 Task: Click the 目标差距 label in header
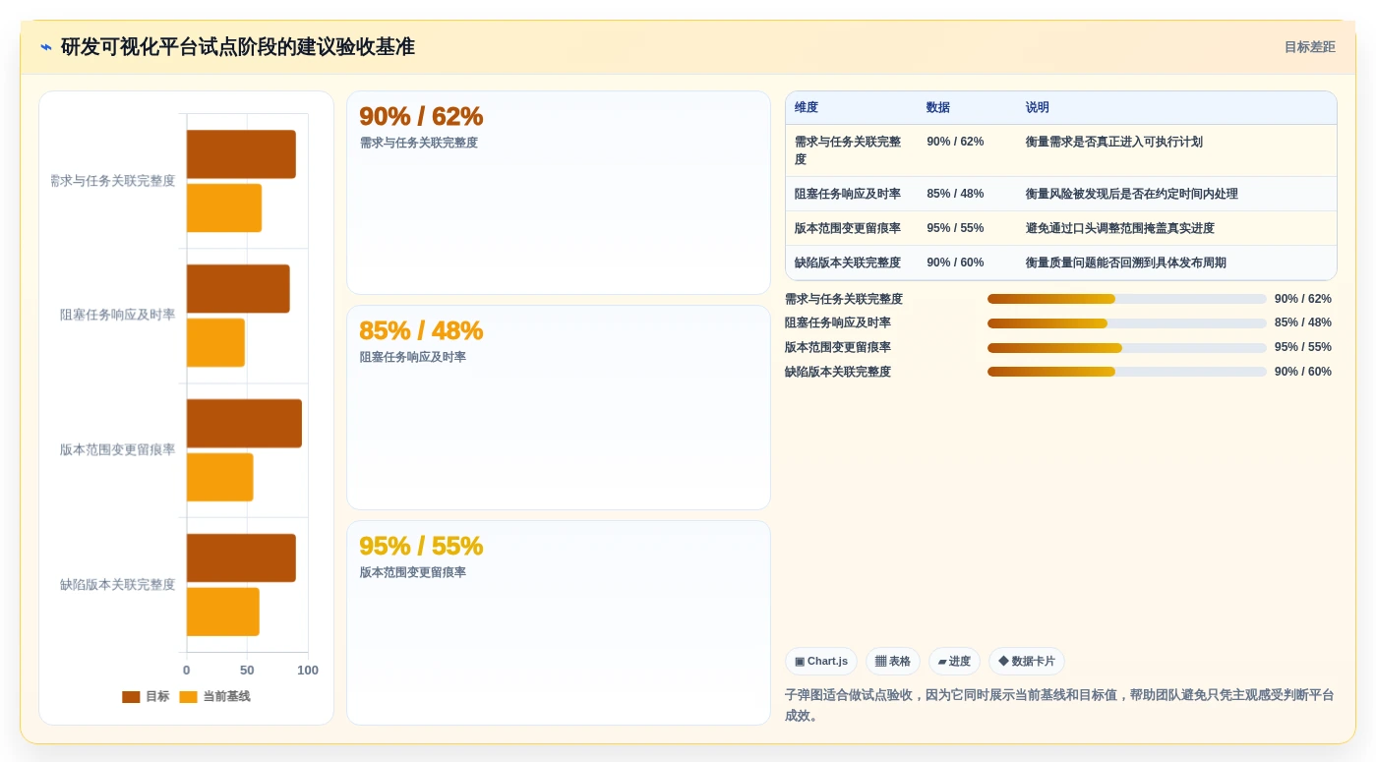point(1309,47)
